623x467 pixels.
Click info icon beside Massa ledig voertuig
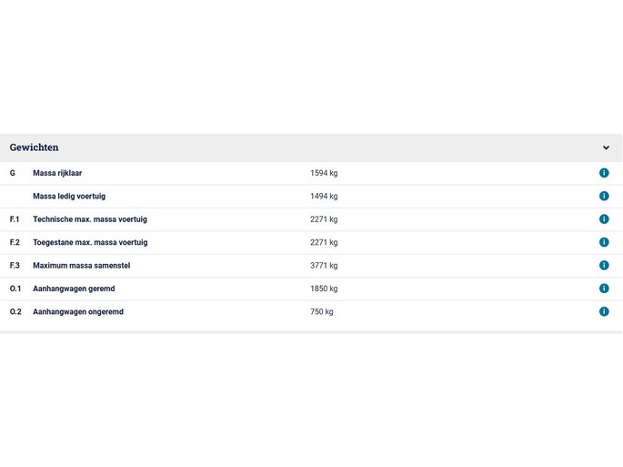pos(604,196)
